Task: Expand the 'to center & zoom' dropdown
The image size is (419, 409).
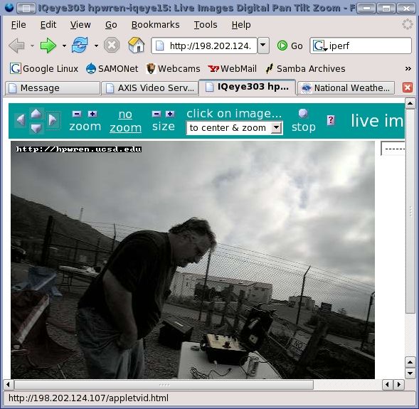Action: point(276,128)
